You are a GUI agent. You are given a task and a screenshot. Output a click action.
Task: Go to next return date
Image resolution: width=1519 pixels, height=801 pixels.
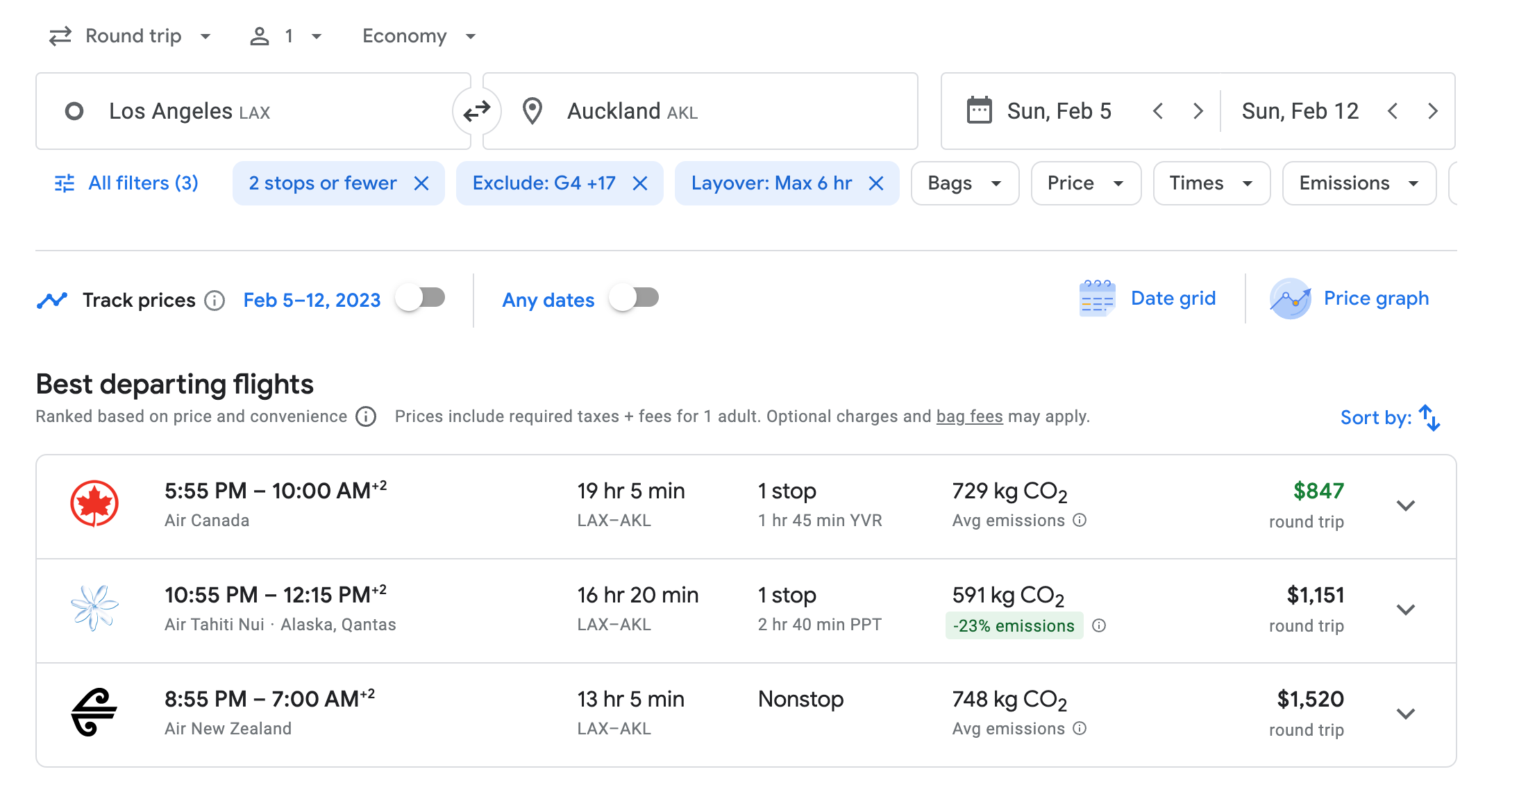1433,111
